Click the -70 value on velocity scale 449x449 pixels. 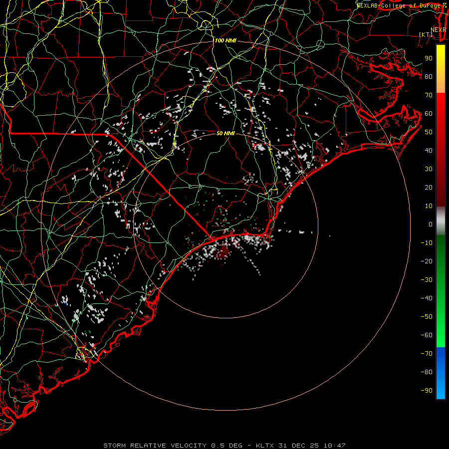(x=427, y=354)
